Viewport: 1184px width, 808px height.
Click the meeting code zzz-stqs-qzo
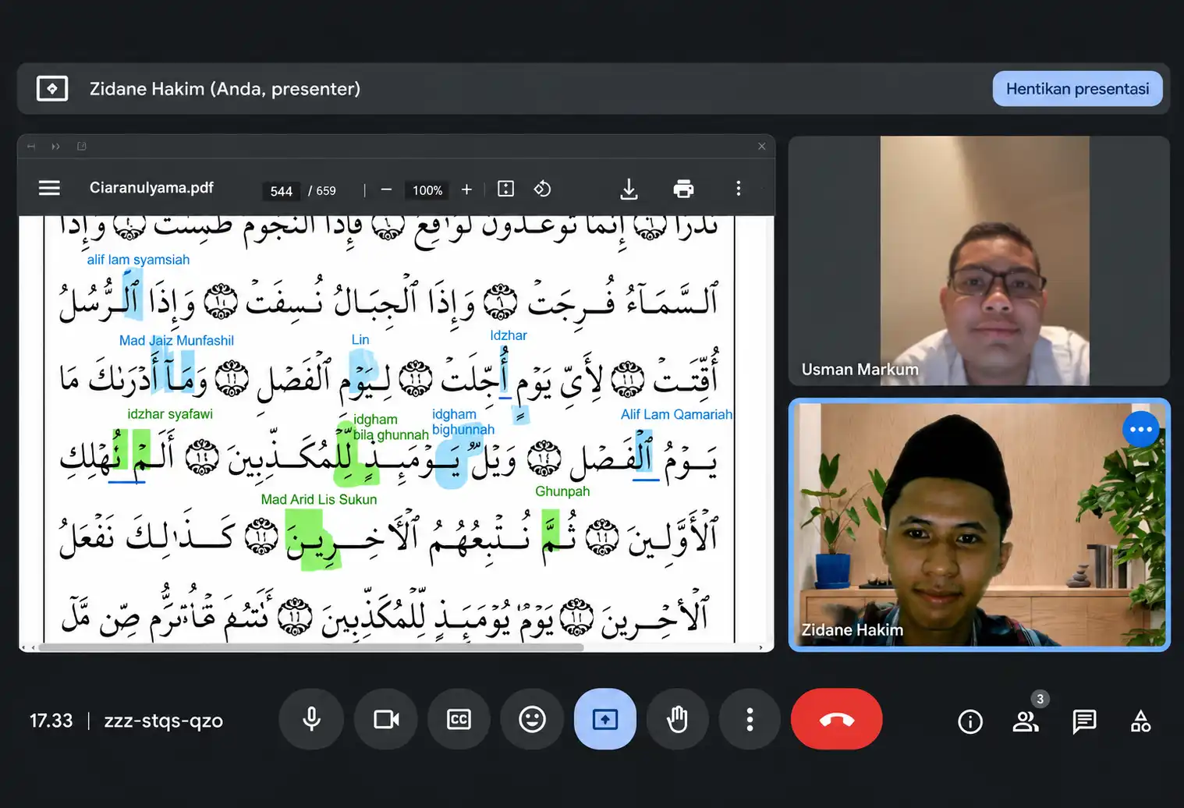click(164, 721)
